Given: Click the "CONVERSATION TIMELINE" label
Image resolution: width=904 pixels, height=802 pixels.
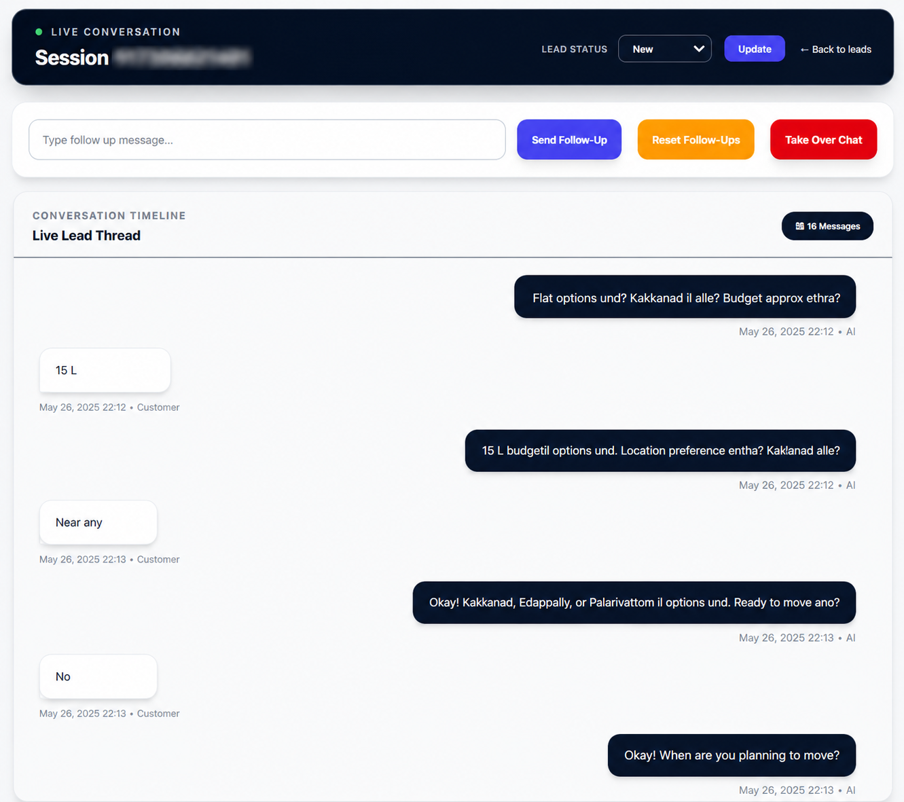Looking at the screenshot, I should tap(109, 215).
